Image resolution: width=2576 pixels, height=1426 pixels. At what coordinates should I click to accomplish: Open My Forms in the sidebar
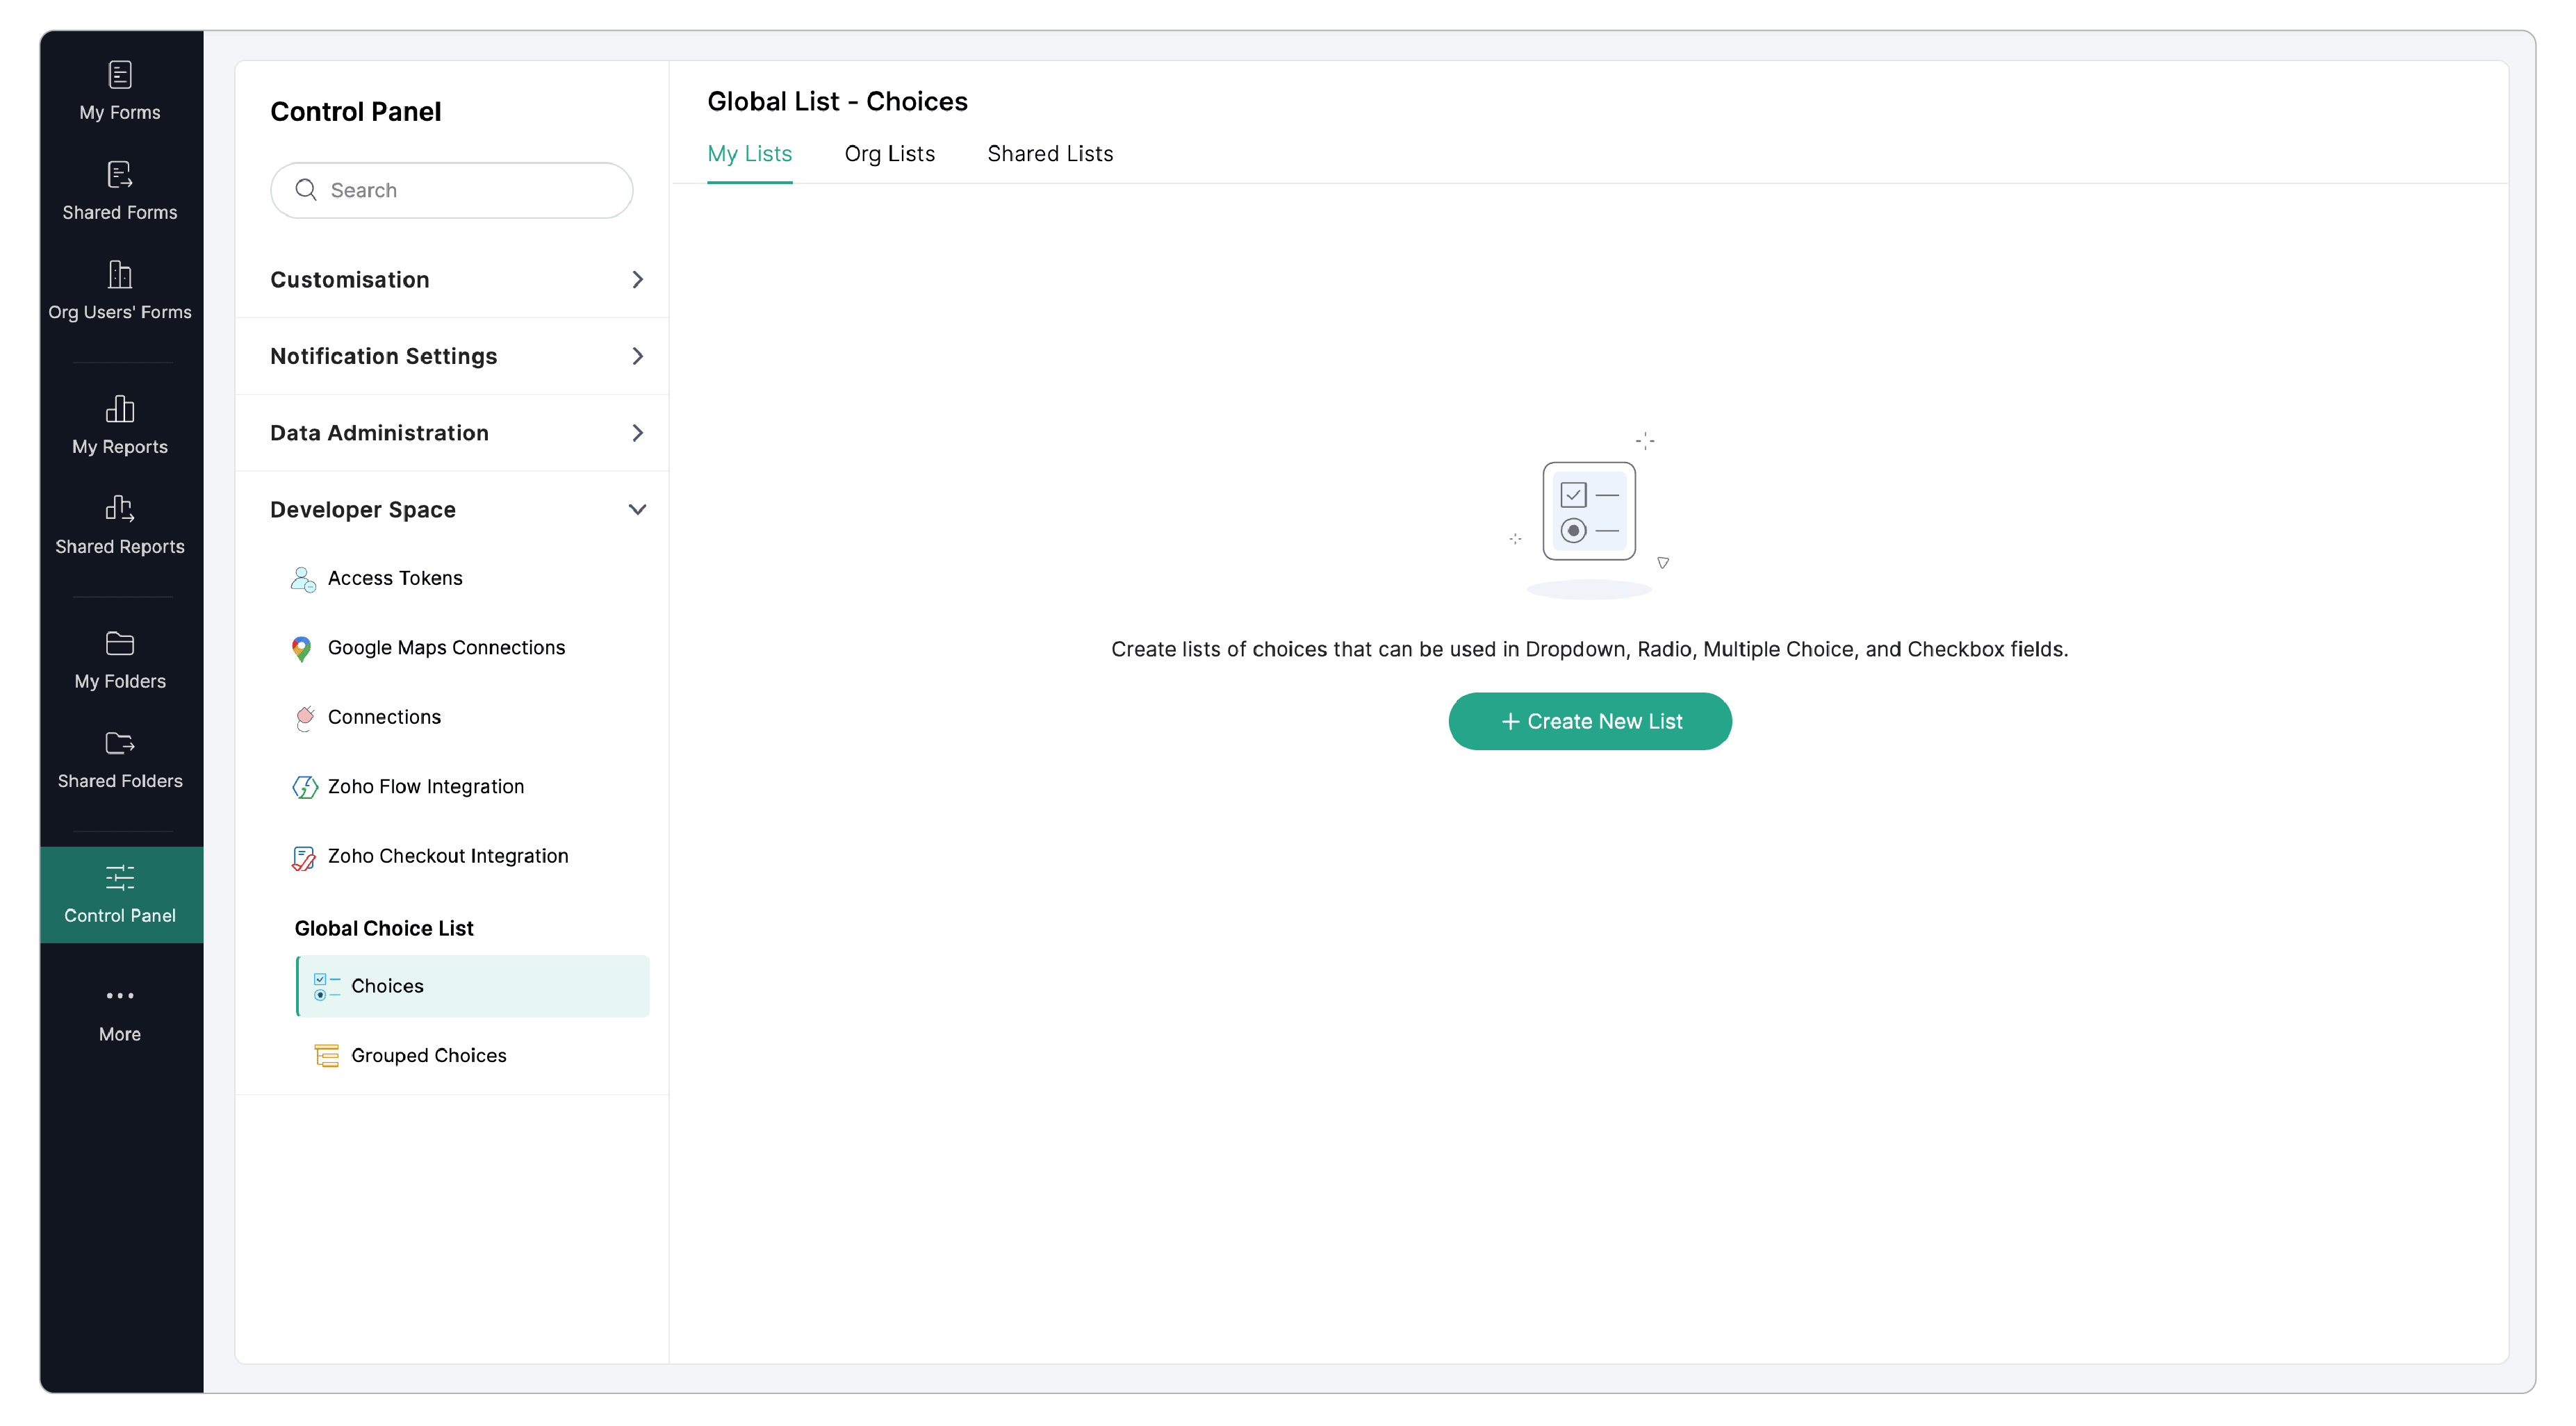click(x=120, y=90)
